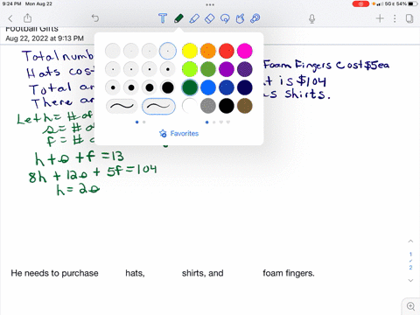Open Favorites in the pen popup

pyautogui.click(x=178, y=133)
